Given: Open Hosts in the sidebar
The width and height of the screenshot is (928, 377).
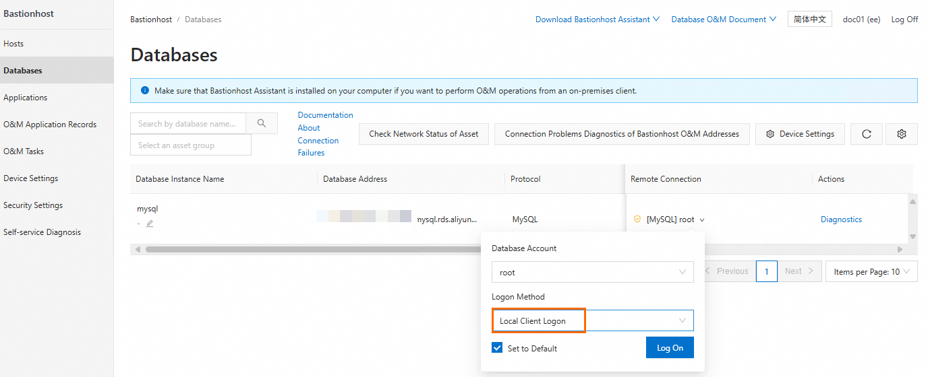Looking at the screenshot, I should (13, 44).
